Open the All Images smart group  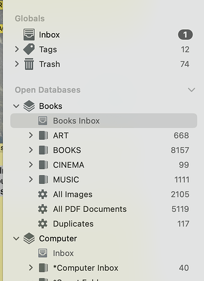pyautogui.click(x=72, y=194)
